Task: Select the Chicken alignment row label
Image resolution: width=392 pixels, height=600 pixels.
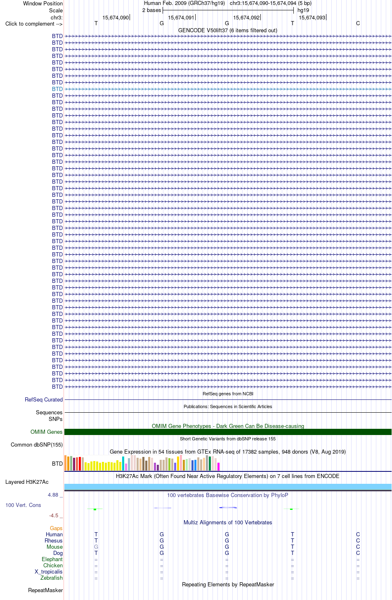Action: (x=53, y=566)
